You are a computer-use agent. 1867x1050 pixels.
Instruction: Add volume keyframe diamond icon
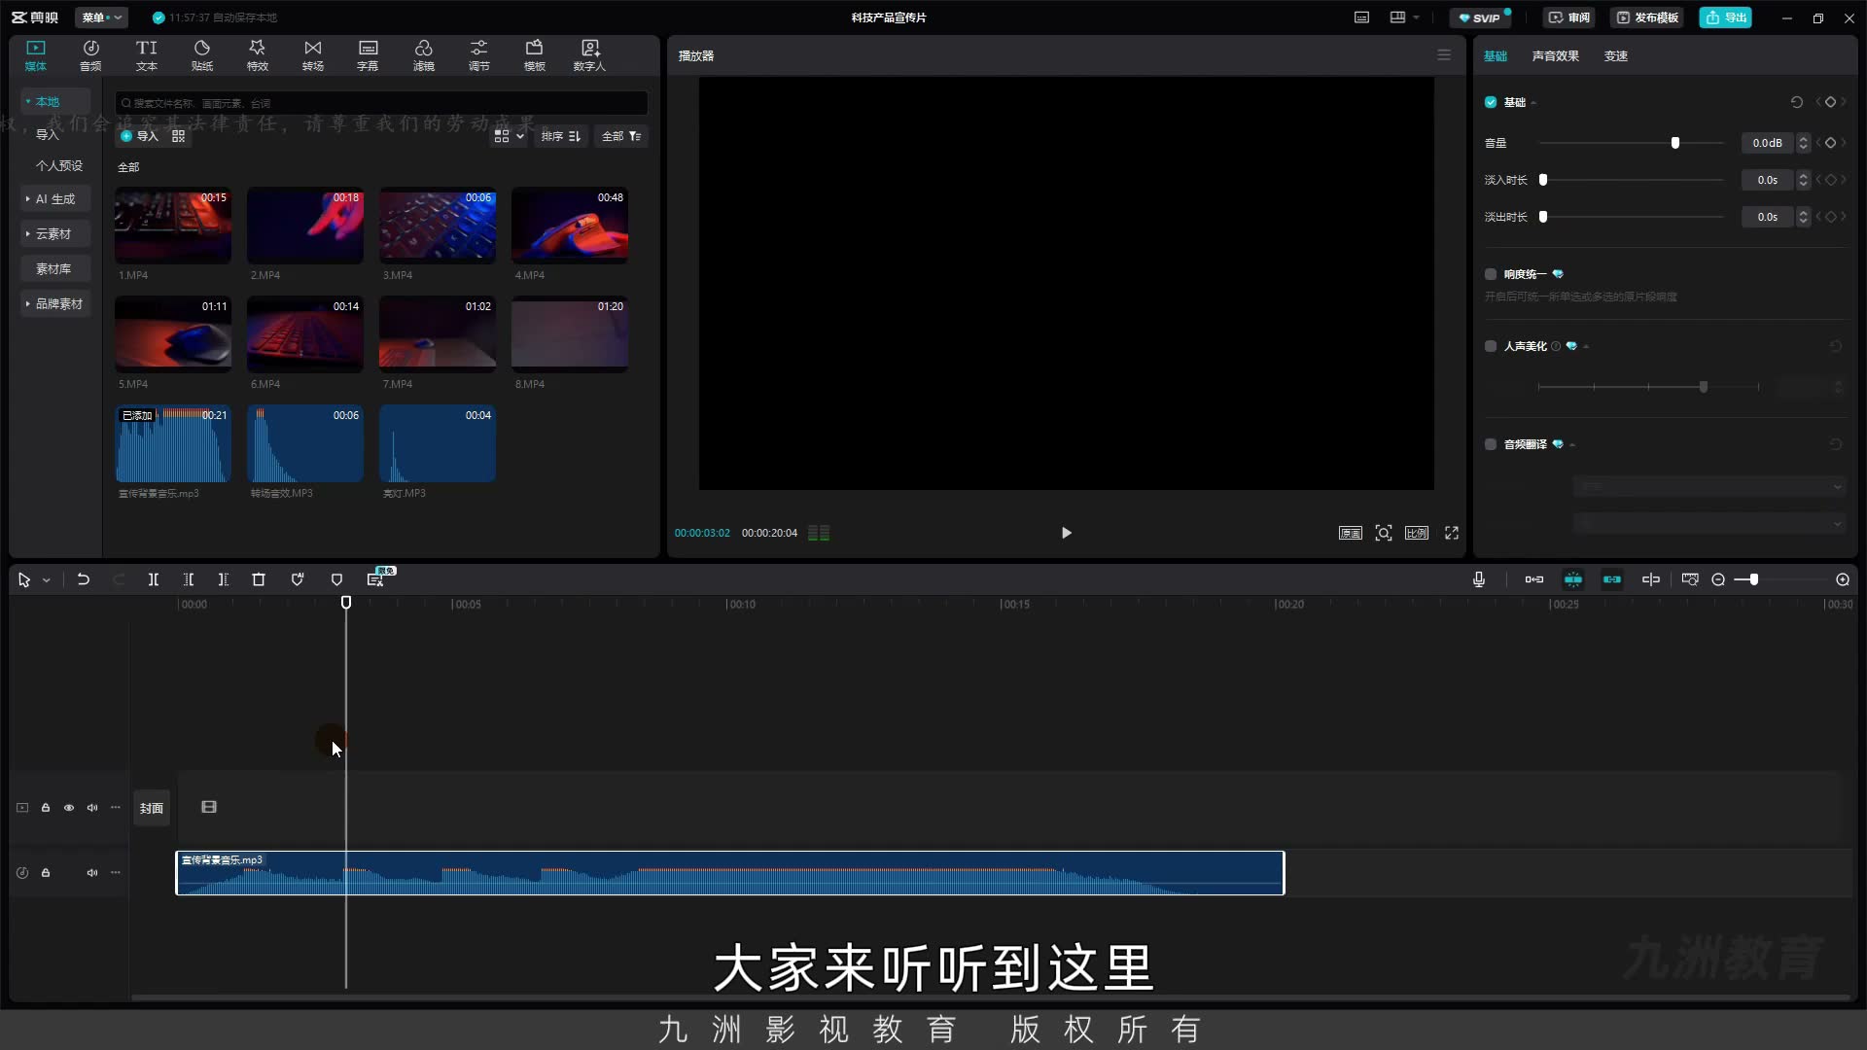[1830, 143]
